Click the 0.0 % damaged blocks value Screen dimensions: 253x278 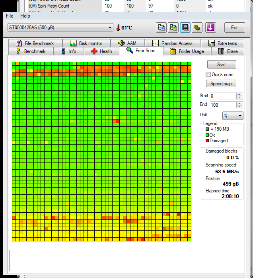point(232,158)
